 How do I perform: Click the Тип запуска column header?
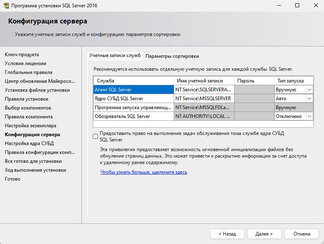(294, 81)
